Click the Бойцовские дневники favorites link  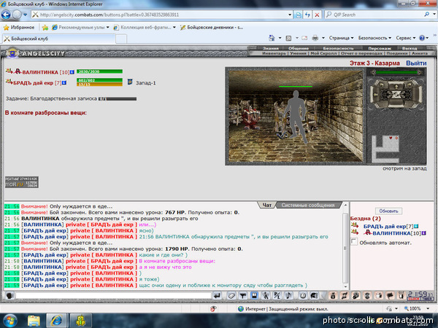point(212,28)
